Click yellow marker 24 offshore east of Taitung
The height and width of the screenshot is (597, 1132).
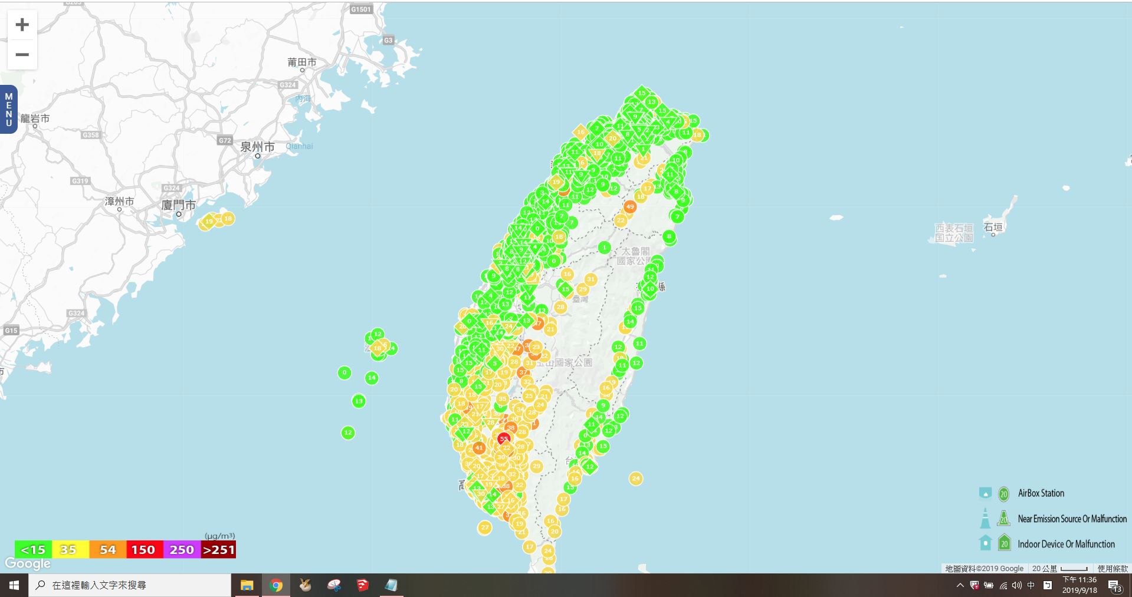(x=636, y=479)
